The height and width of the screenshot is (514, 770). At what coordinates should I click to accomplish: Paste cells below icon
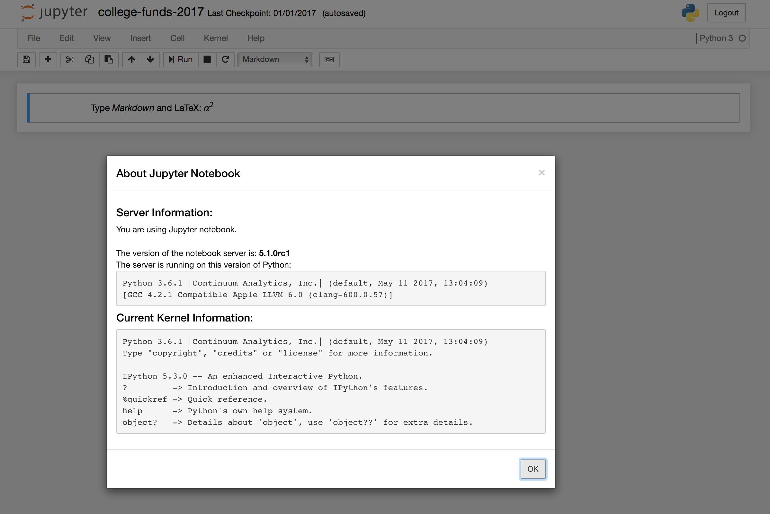(109, 59)
